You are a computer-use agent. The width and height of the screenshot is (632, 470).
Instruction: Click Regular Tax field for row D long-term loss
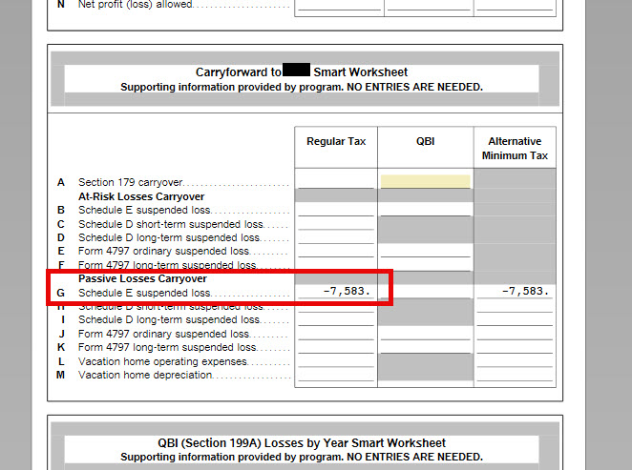click(336, 237)
